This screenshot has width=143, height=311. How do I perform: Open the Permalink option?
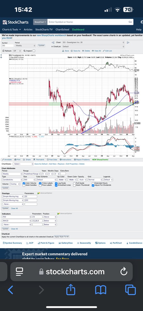(39, 160)
